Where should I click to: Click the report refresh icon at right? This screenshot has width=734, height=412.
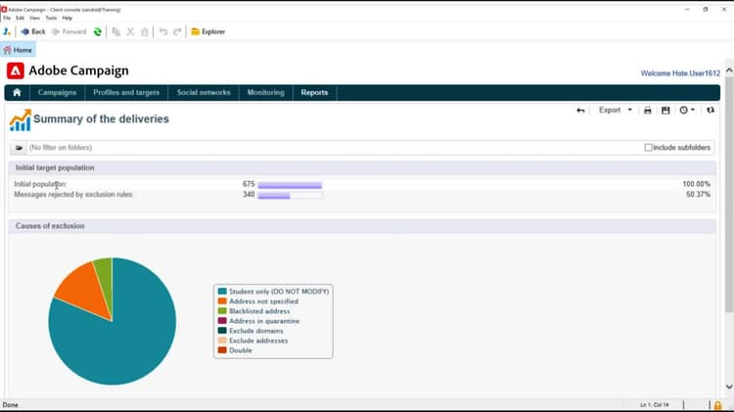(711, 110)
